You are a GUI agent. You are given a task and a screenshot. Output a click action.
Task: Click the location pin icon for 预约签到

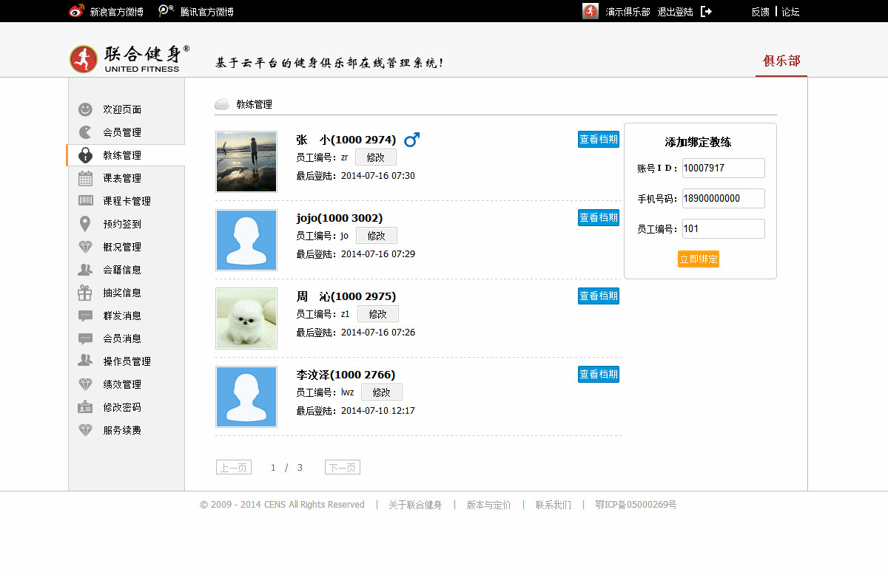pos(86,224)
